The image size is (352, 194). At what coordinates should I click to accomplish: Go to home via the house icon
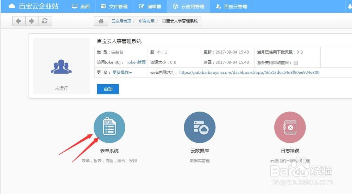coord(101,21)
